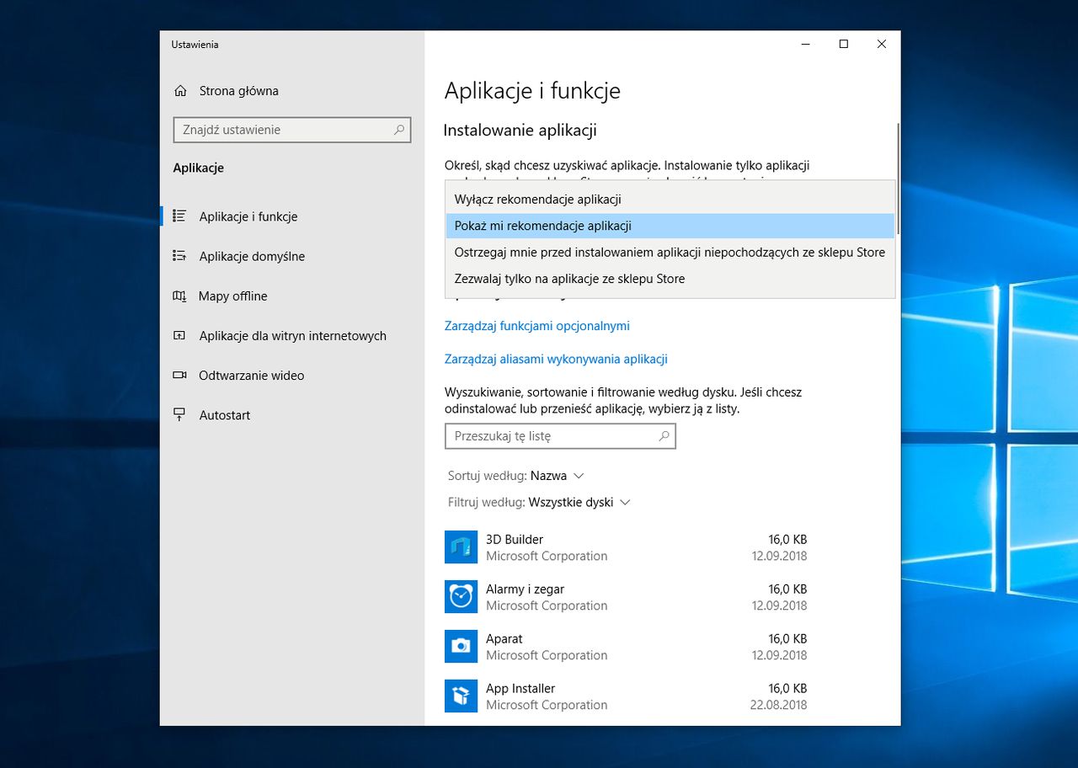
Task: Go to Autostart settings page
Action: (x=224, y=415)
